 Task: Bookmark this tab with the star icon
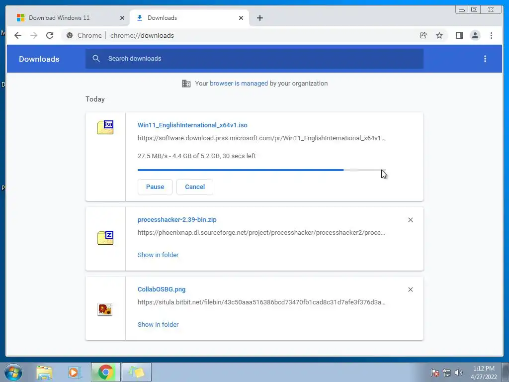point(439,35)
